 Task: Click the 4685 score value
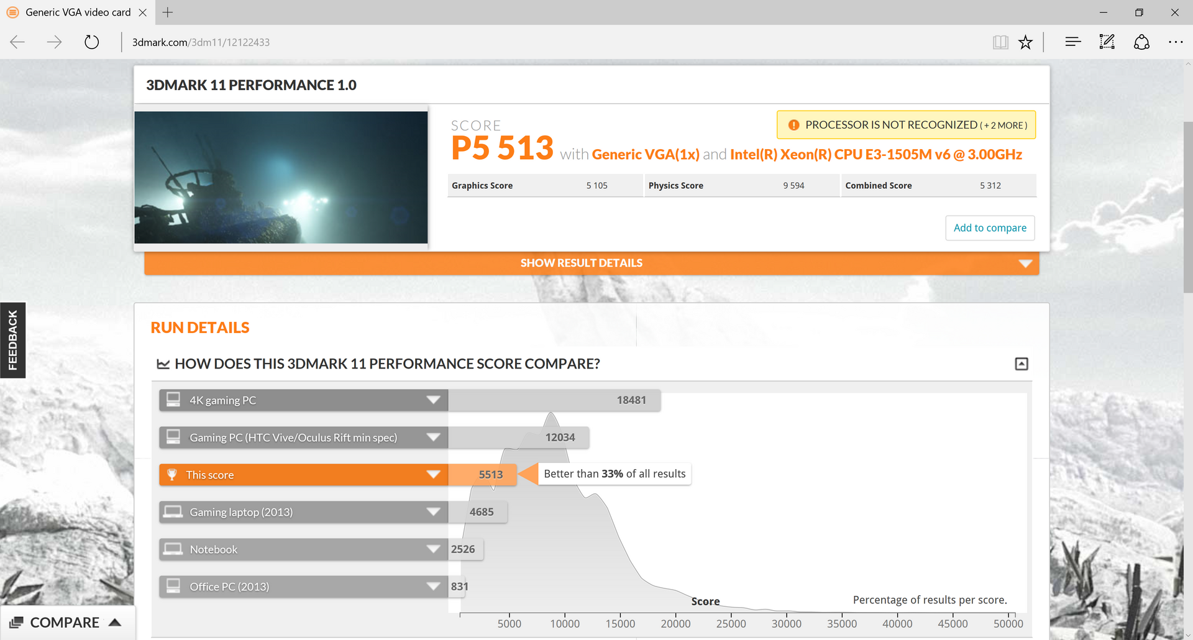[x=482, y=512]
